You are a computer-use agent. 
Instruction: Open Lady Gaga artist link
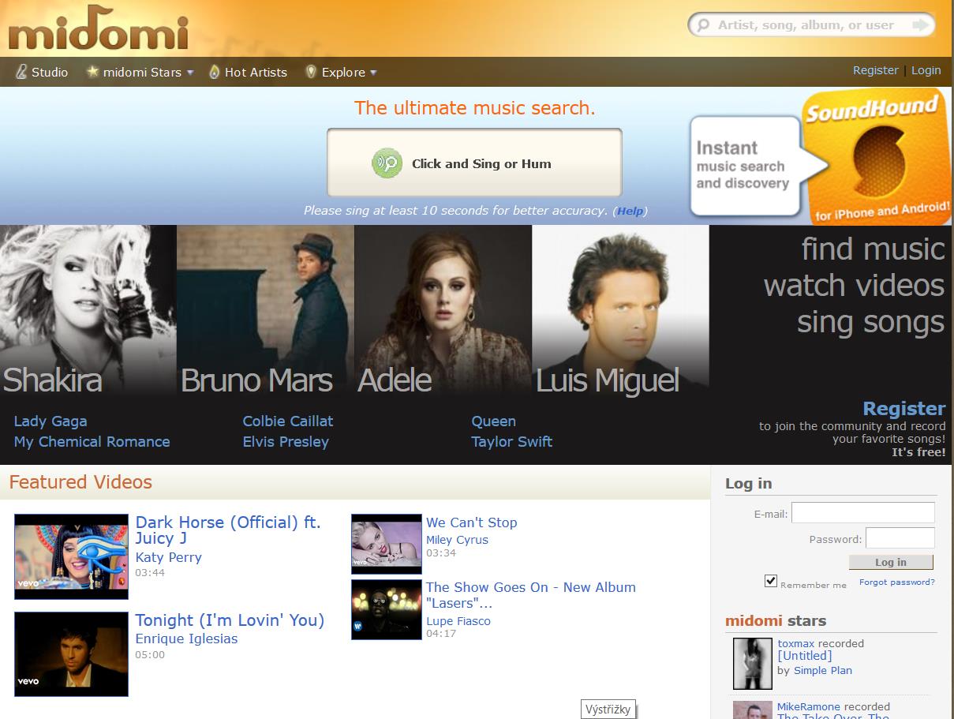pos(51,421)
